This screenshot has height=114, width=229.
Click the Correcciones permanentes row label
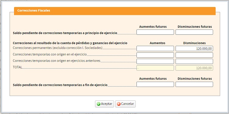click(x=58, y=48)
